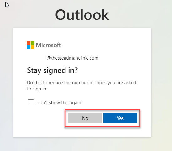Decline staying signed in with No
Screen dimensions: 172x151
pos(85,118)
